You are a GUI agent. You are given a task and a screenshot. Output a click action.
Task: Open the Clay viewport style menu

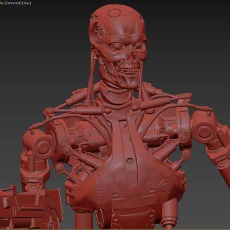click(x=27, y=3)
